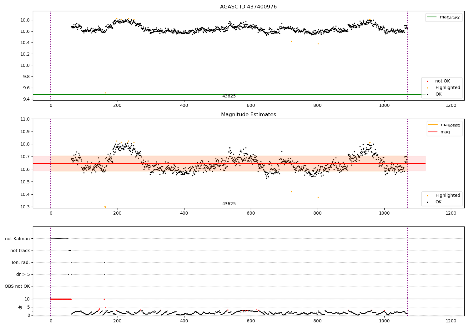Click 'Highlighted' entry in Magnitude Estimates legend
The image size is (469, 328).
(448, 196)
